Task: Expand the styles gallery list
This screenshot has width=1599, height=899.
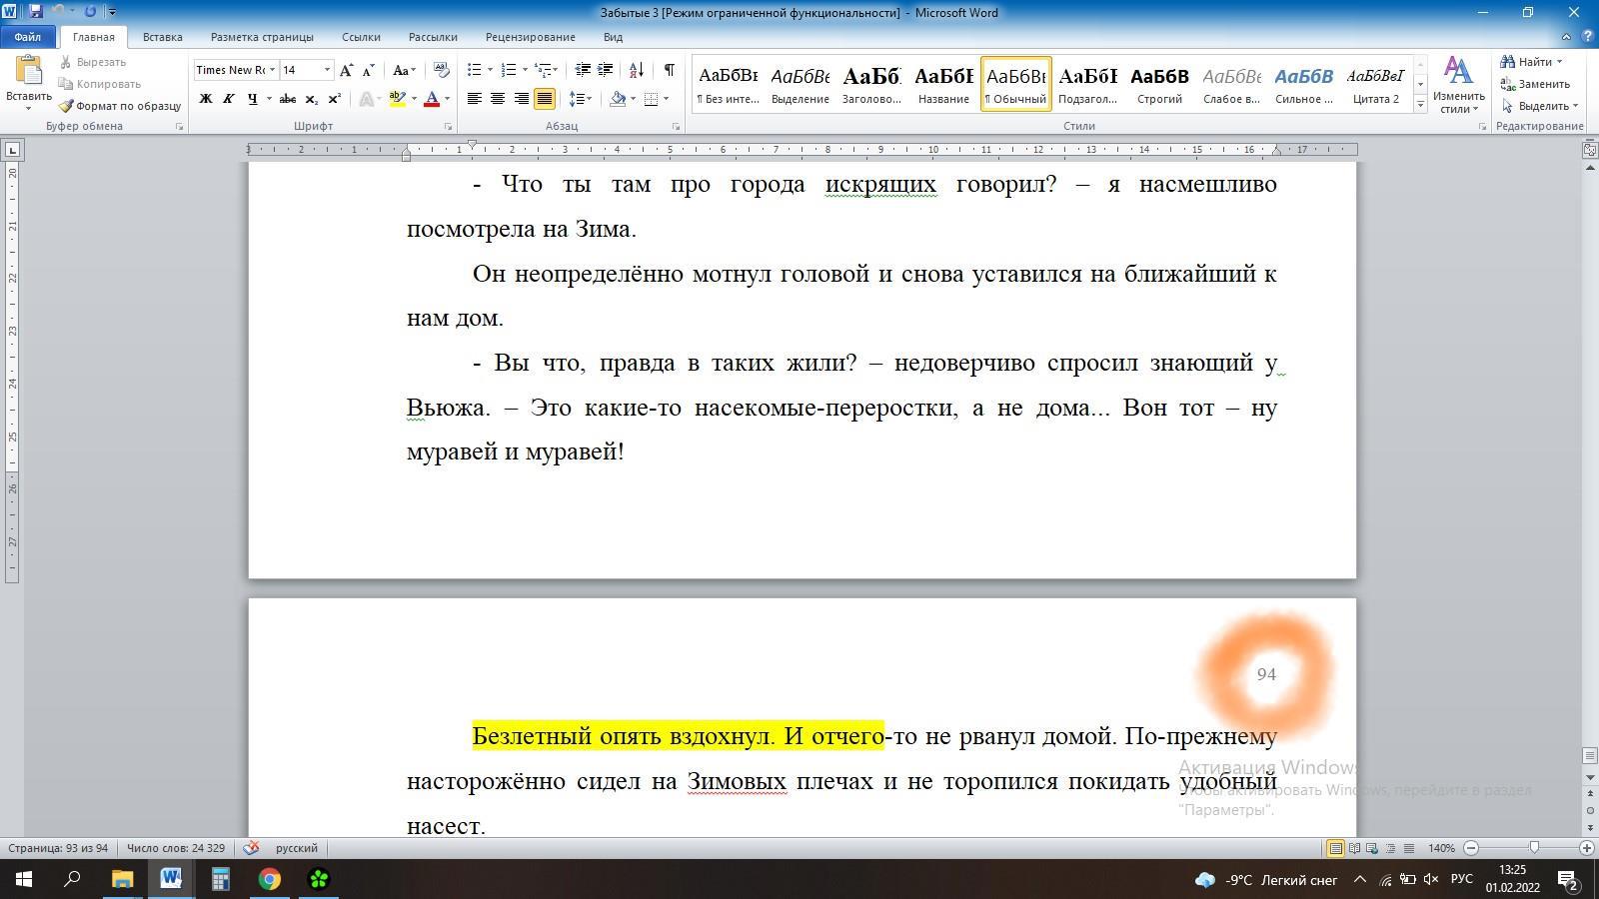Action: click(1420, 105)
